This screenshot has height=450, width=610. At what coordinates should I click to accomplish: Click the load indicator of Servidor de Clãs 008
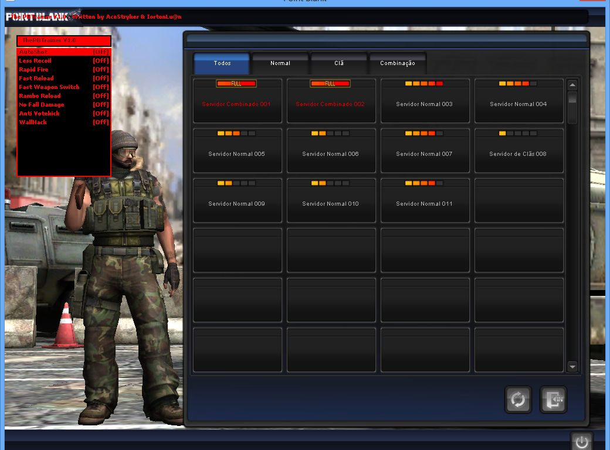518,133
